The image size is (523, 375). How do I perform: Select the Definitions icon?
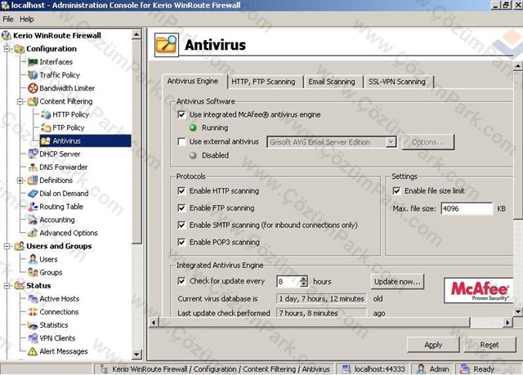33,181
